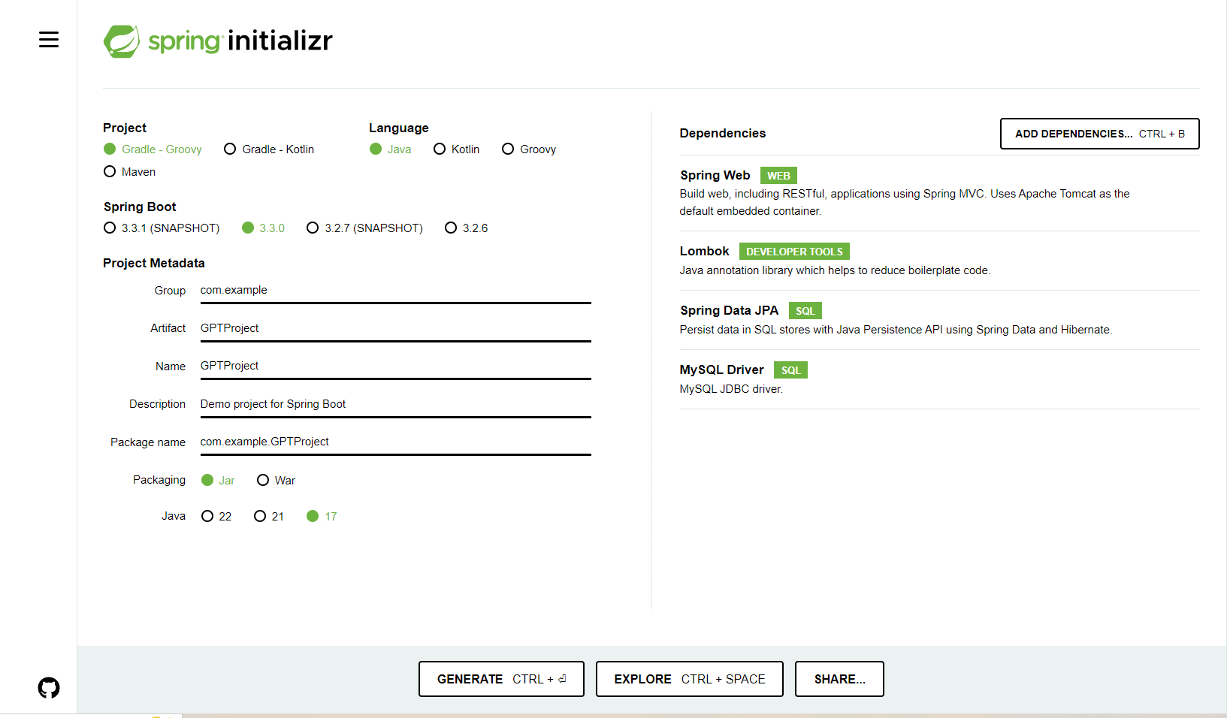The image size is (1227, 718).
Task: Open the Share dialog
Action: [x=839, y=679]
